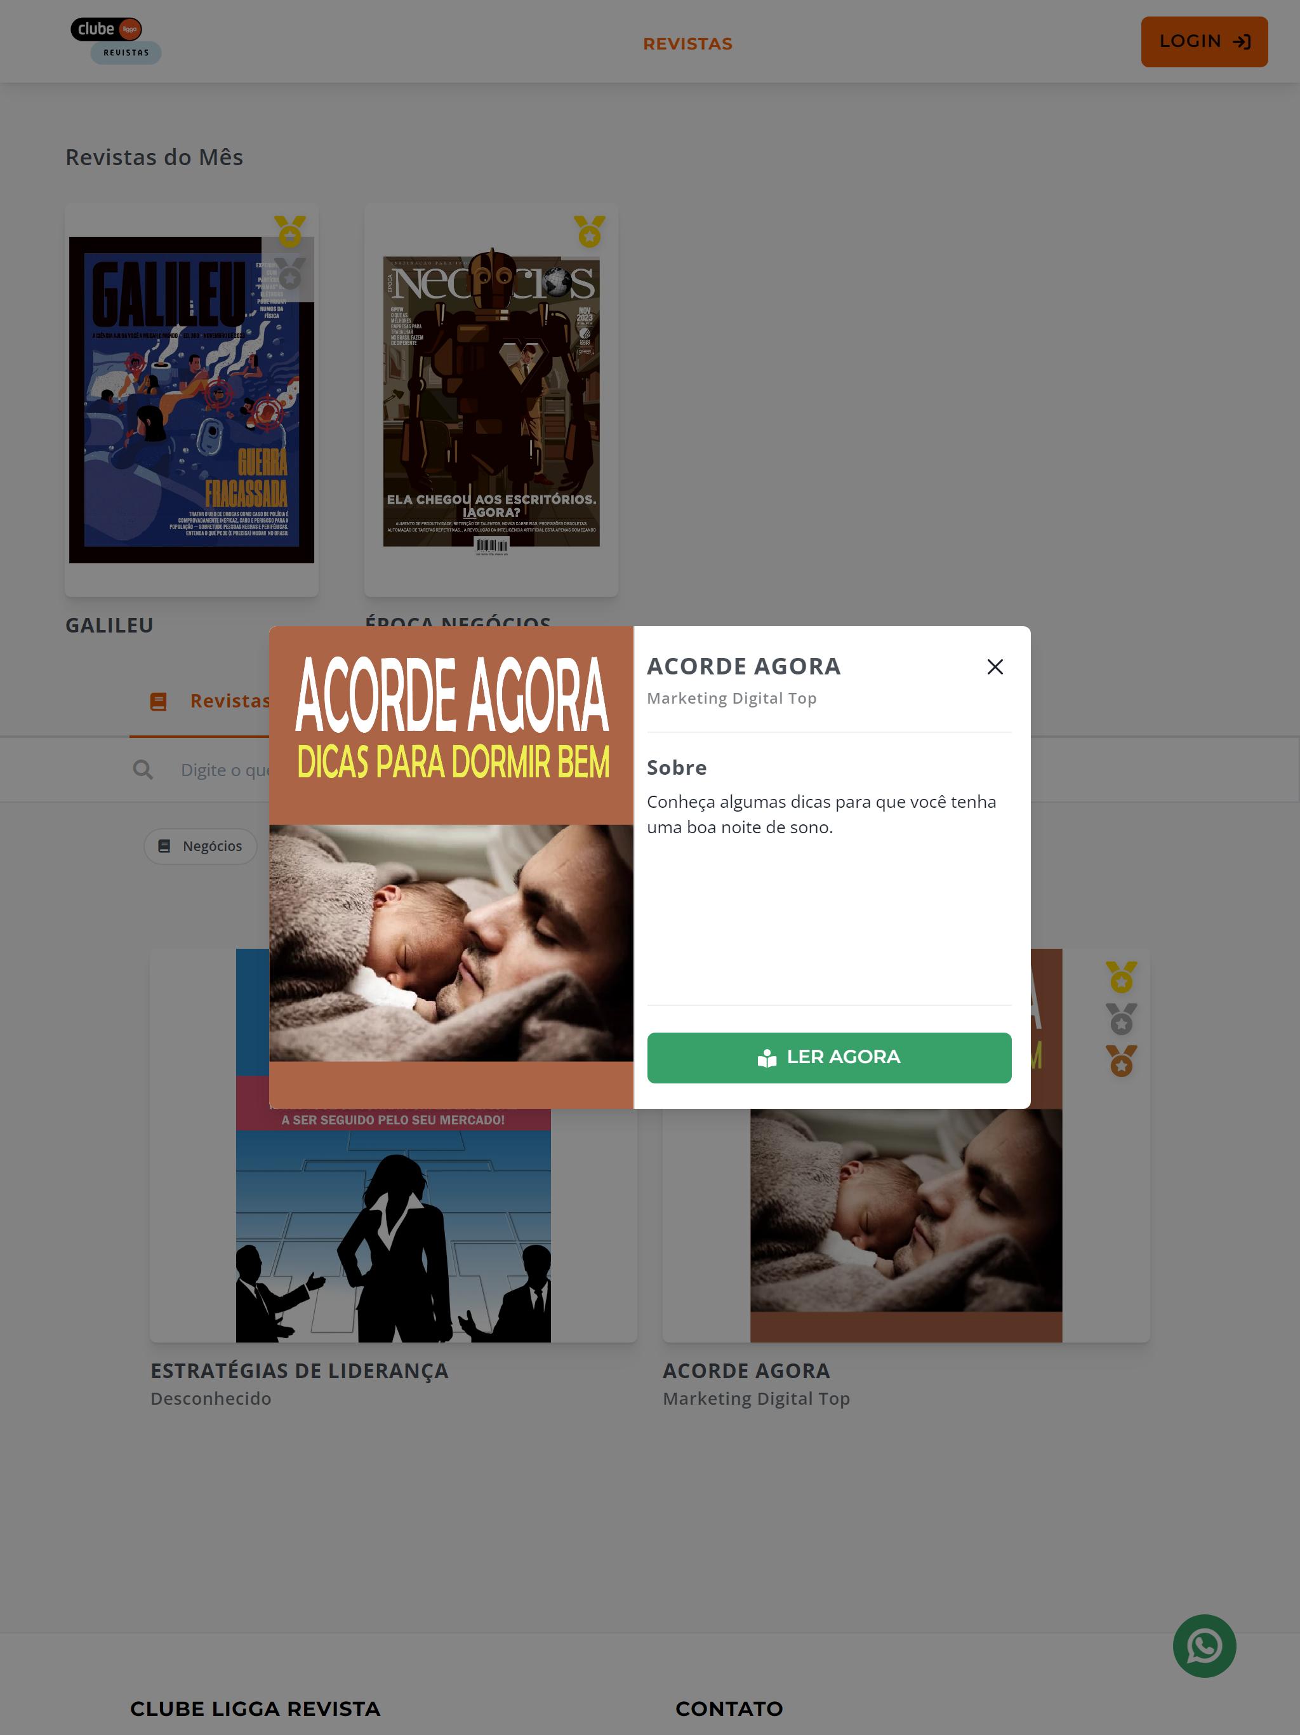Select the Negócios category chip
Screen dimensions: 1300x1735
tap(201, 847)
